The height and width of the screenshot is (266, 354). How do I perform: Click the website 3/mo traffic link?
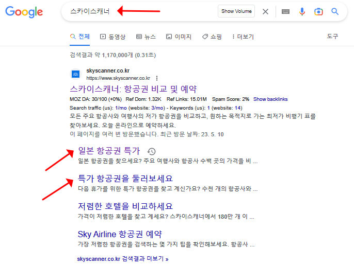[x=157, y=108]
